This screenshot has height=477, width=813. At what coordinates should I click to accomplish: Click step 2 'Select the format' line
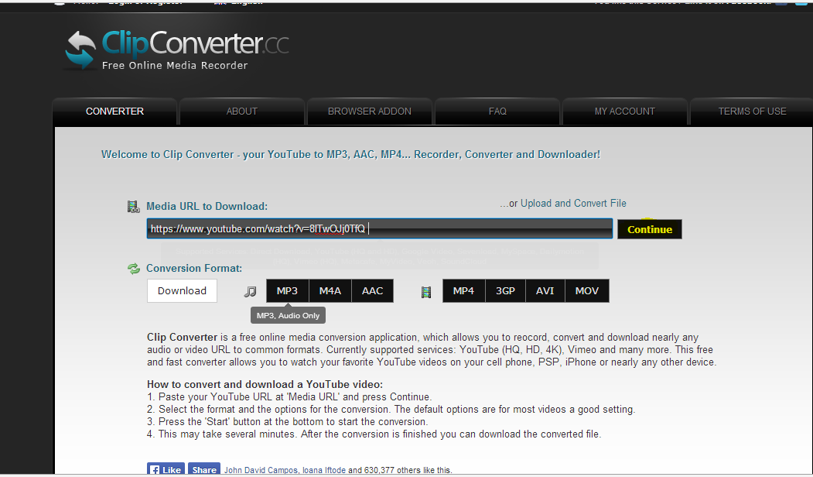point(391,410)
